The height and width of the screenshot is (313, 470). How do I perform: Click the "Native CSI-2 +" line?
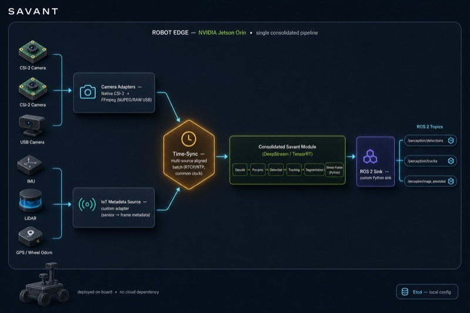[x=115, y=93]
